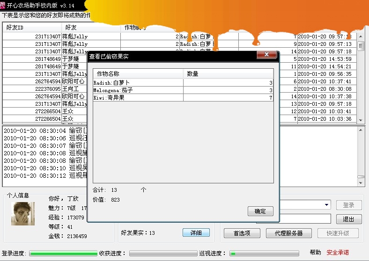369x261 pixels.
Task: Click the app icon in title bar
Action: (x=3, y=5)
